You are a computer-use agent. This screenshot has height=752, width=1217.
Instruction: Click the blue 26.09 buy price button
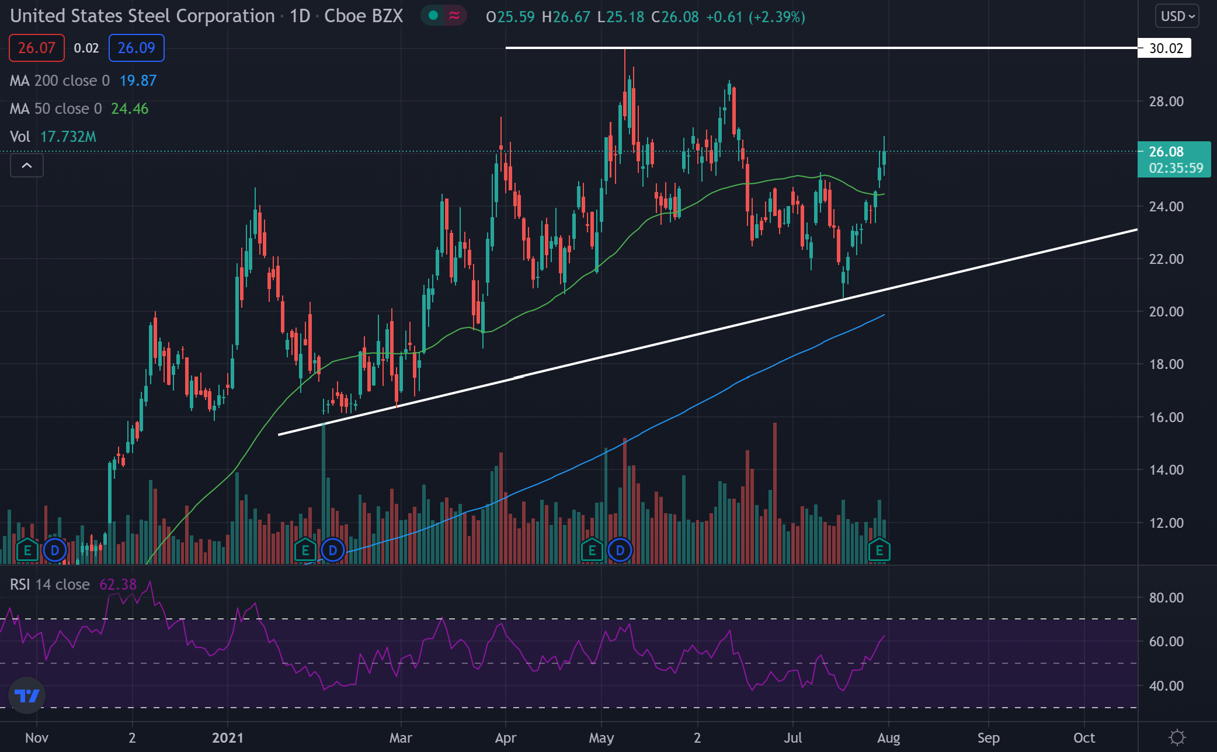pos(136,48)
